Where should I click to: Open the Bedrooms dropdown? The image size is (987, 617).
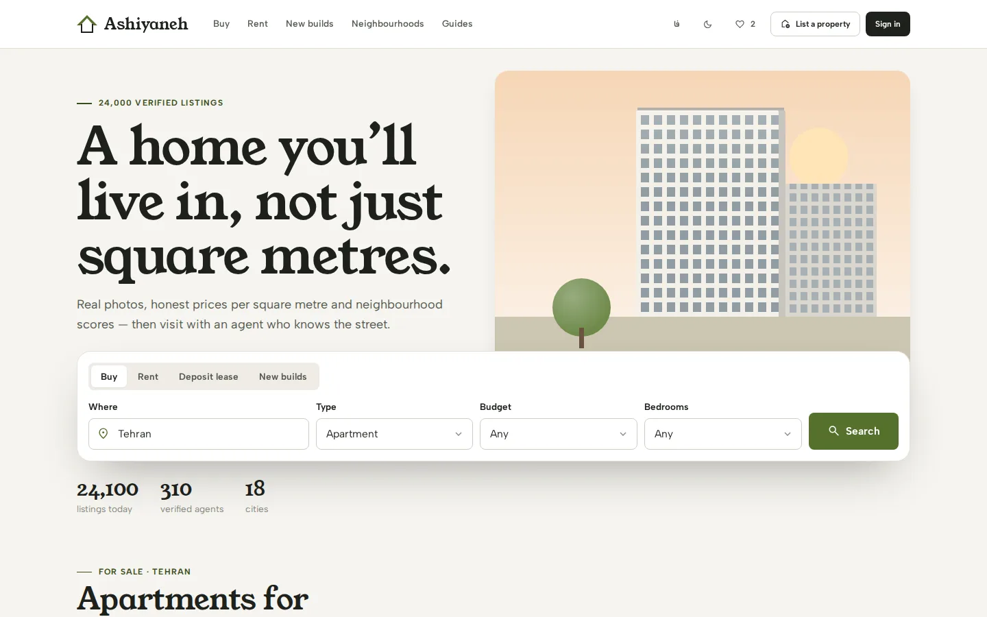tap(723, 434)
